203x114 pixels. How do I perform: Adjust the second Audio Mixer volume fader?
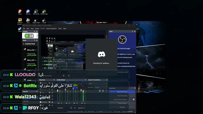pyautogui.click(x=65, y=90)
